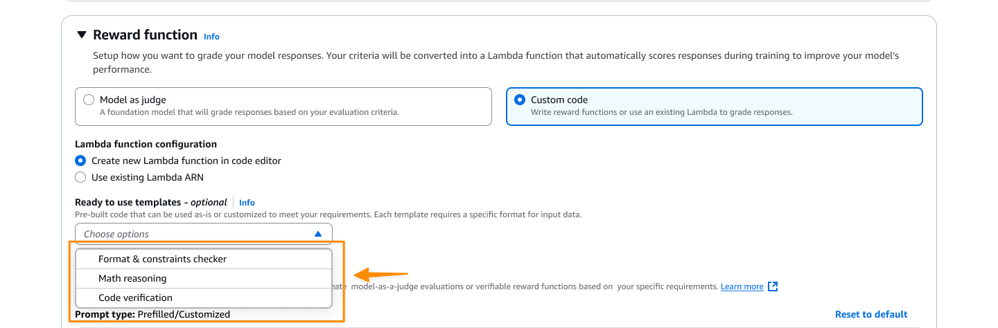
Task: Click the orange arrow pointing at template list
Action: click(x=380, y=273)
